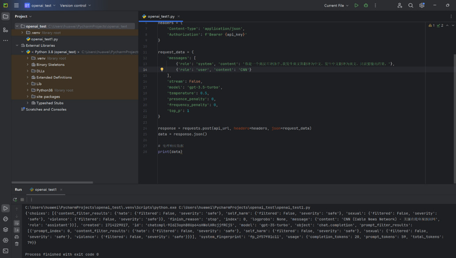This screenshot has height=258, width=456.
Task: Select Python38 library root
Action: point(52,90)
